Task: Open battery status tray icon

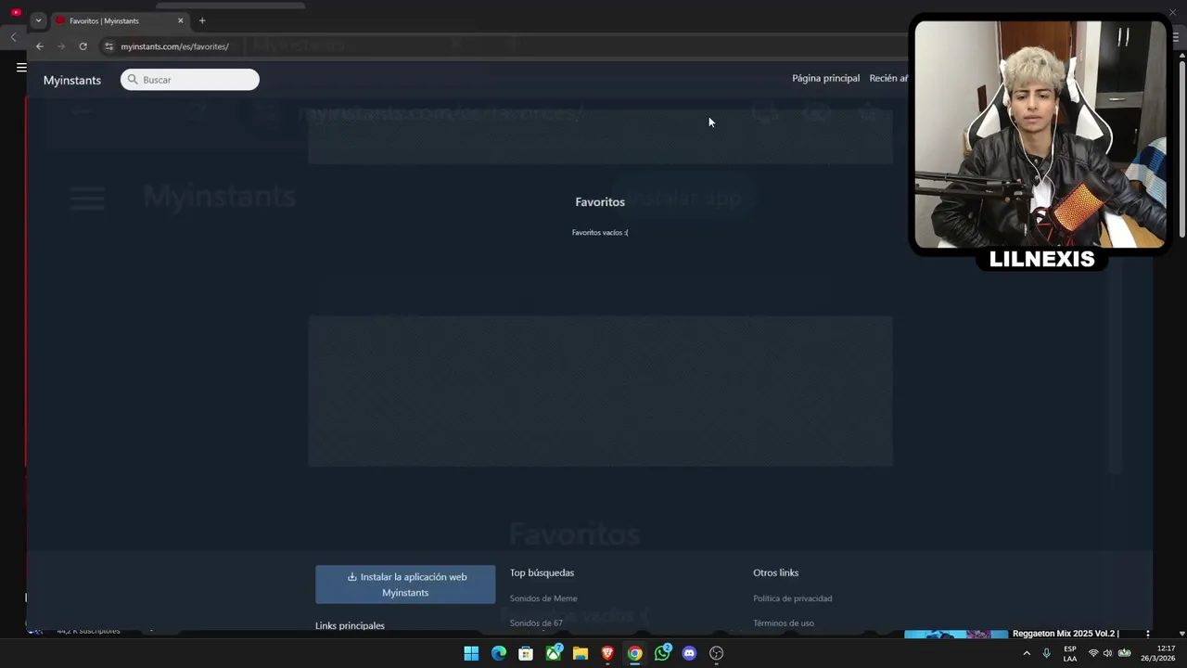Action: (x=1124, y=653)
